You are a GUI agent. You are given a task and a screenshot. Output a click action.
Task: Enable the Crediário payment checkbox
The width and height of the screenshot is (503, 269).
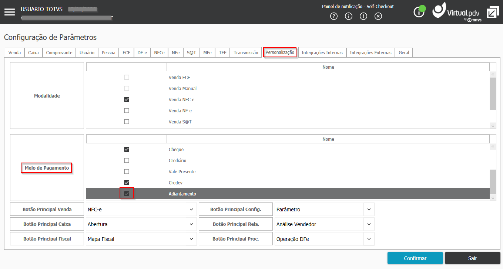pyautogui.click(x=127, y=161)
